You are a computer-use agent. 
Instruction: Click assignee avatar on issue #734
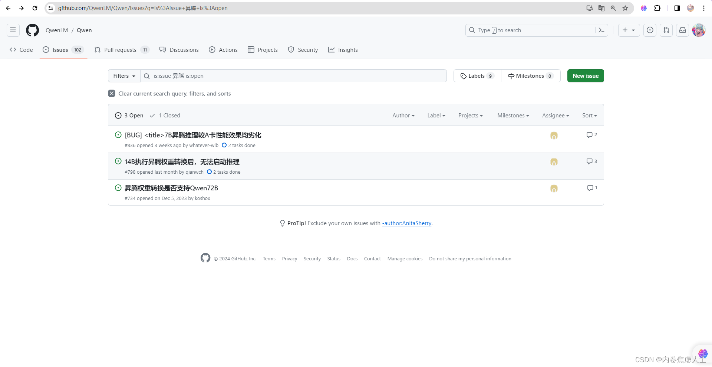tap(554, 188)
